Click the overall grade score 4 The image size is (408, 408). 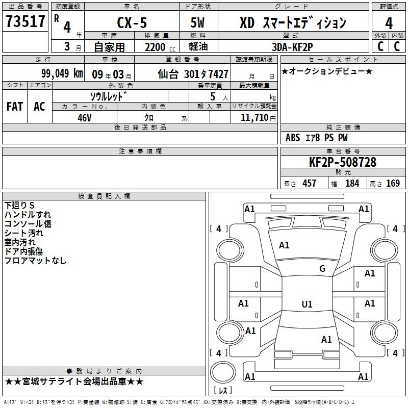tap(389, 23)
